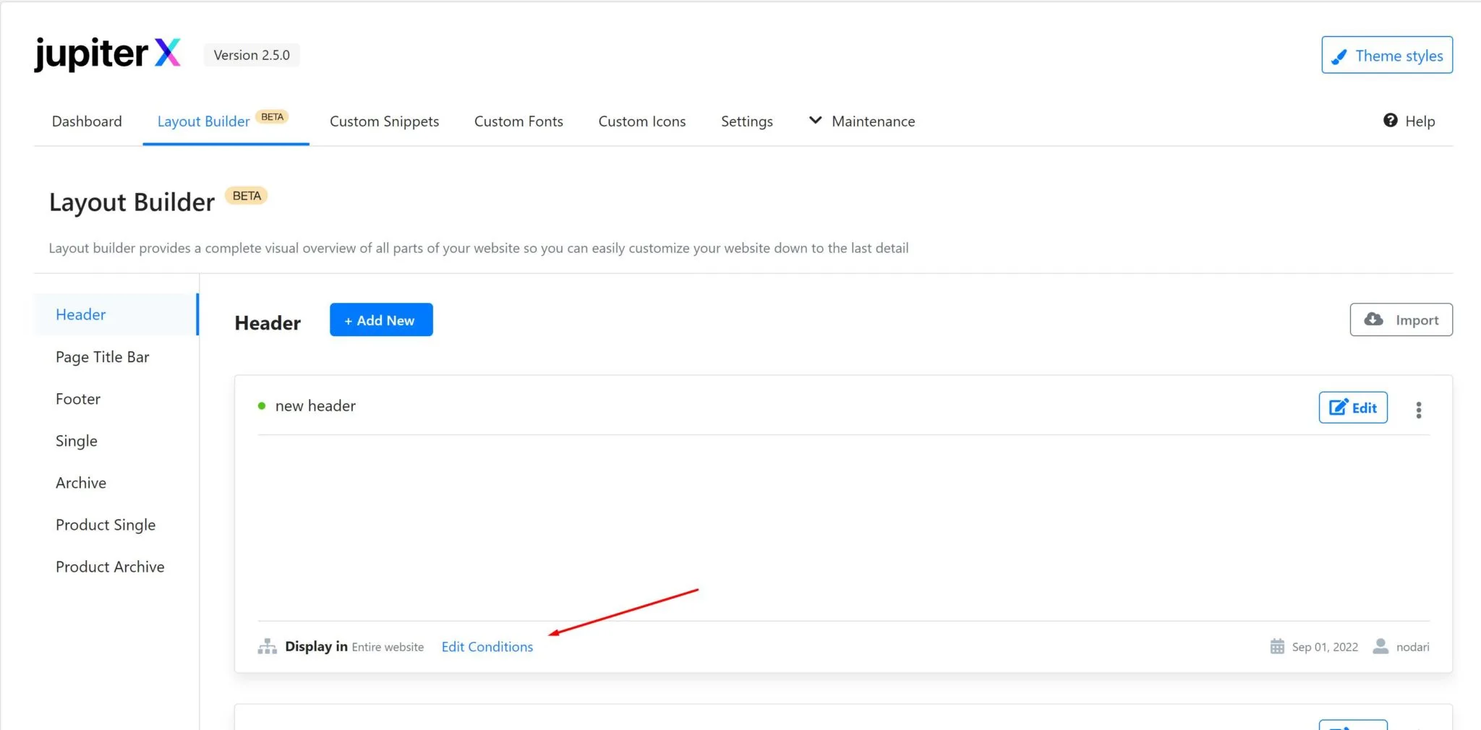Screen dimensions: 1481x730
Task: Click the Display in label
Action: [316, 646]
